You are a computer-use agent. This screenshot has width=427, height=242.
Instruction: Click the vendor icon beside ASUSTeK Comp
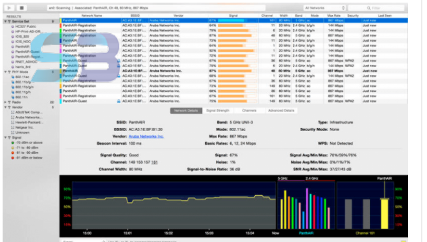click(12, 112)
